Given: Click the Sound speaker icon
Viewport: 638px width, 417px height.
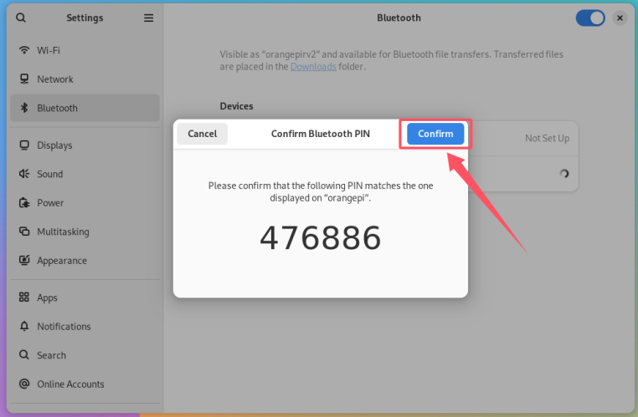Looking at the screenshot, I should pyautogui.click(x=24, y=174).
